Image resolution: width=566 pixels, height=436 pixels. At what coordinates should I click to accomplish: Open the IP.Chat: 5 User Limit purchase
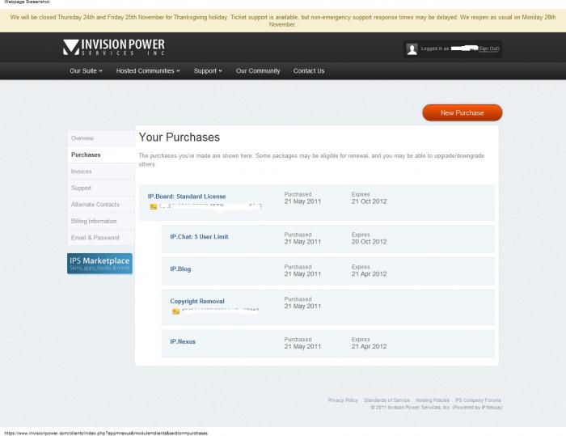199,236
